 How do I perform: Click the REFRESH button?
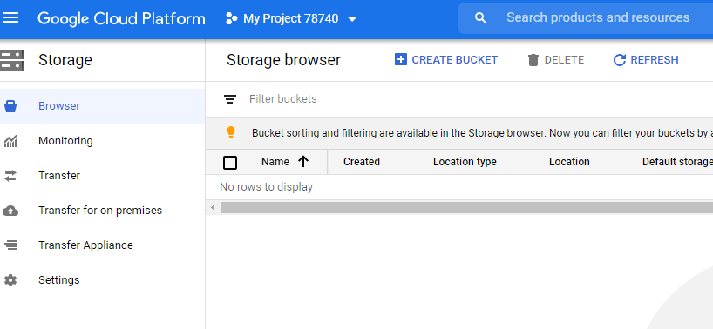coord(646,60)
